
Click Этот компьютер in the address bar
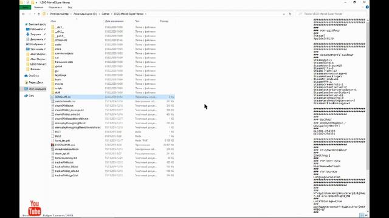tap(59, 14)
